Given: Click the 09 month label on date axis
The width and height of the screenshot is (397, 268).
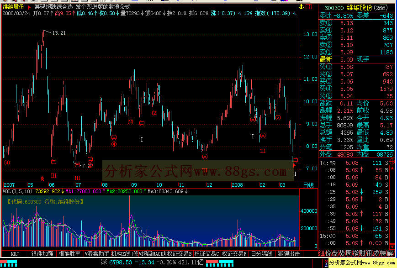Looking at the screenshot, I should tap(134, 185).
